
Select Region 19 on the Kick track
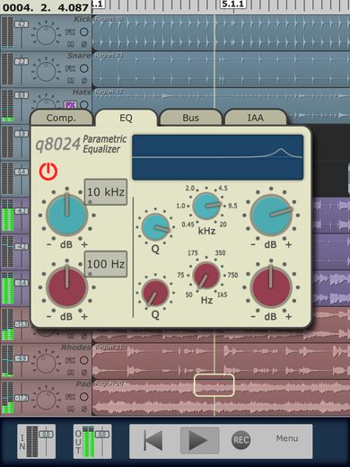[x=221, y=32]
